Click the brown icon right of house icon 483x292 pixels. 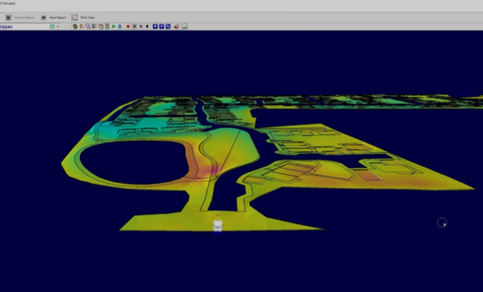click(82, 26)
